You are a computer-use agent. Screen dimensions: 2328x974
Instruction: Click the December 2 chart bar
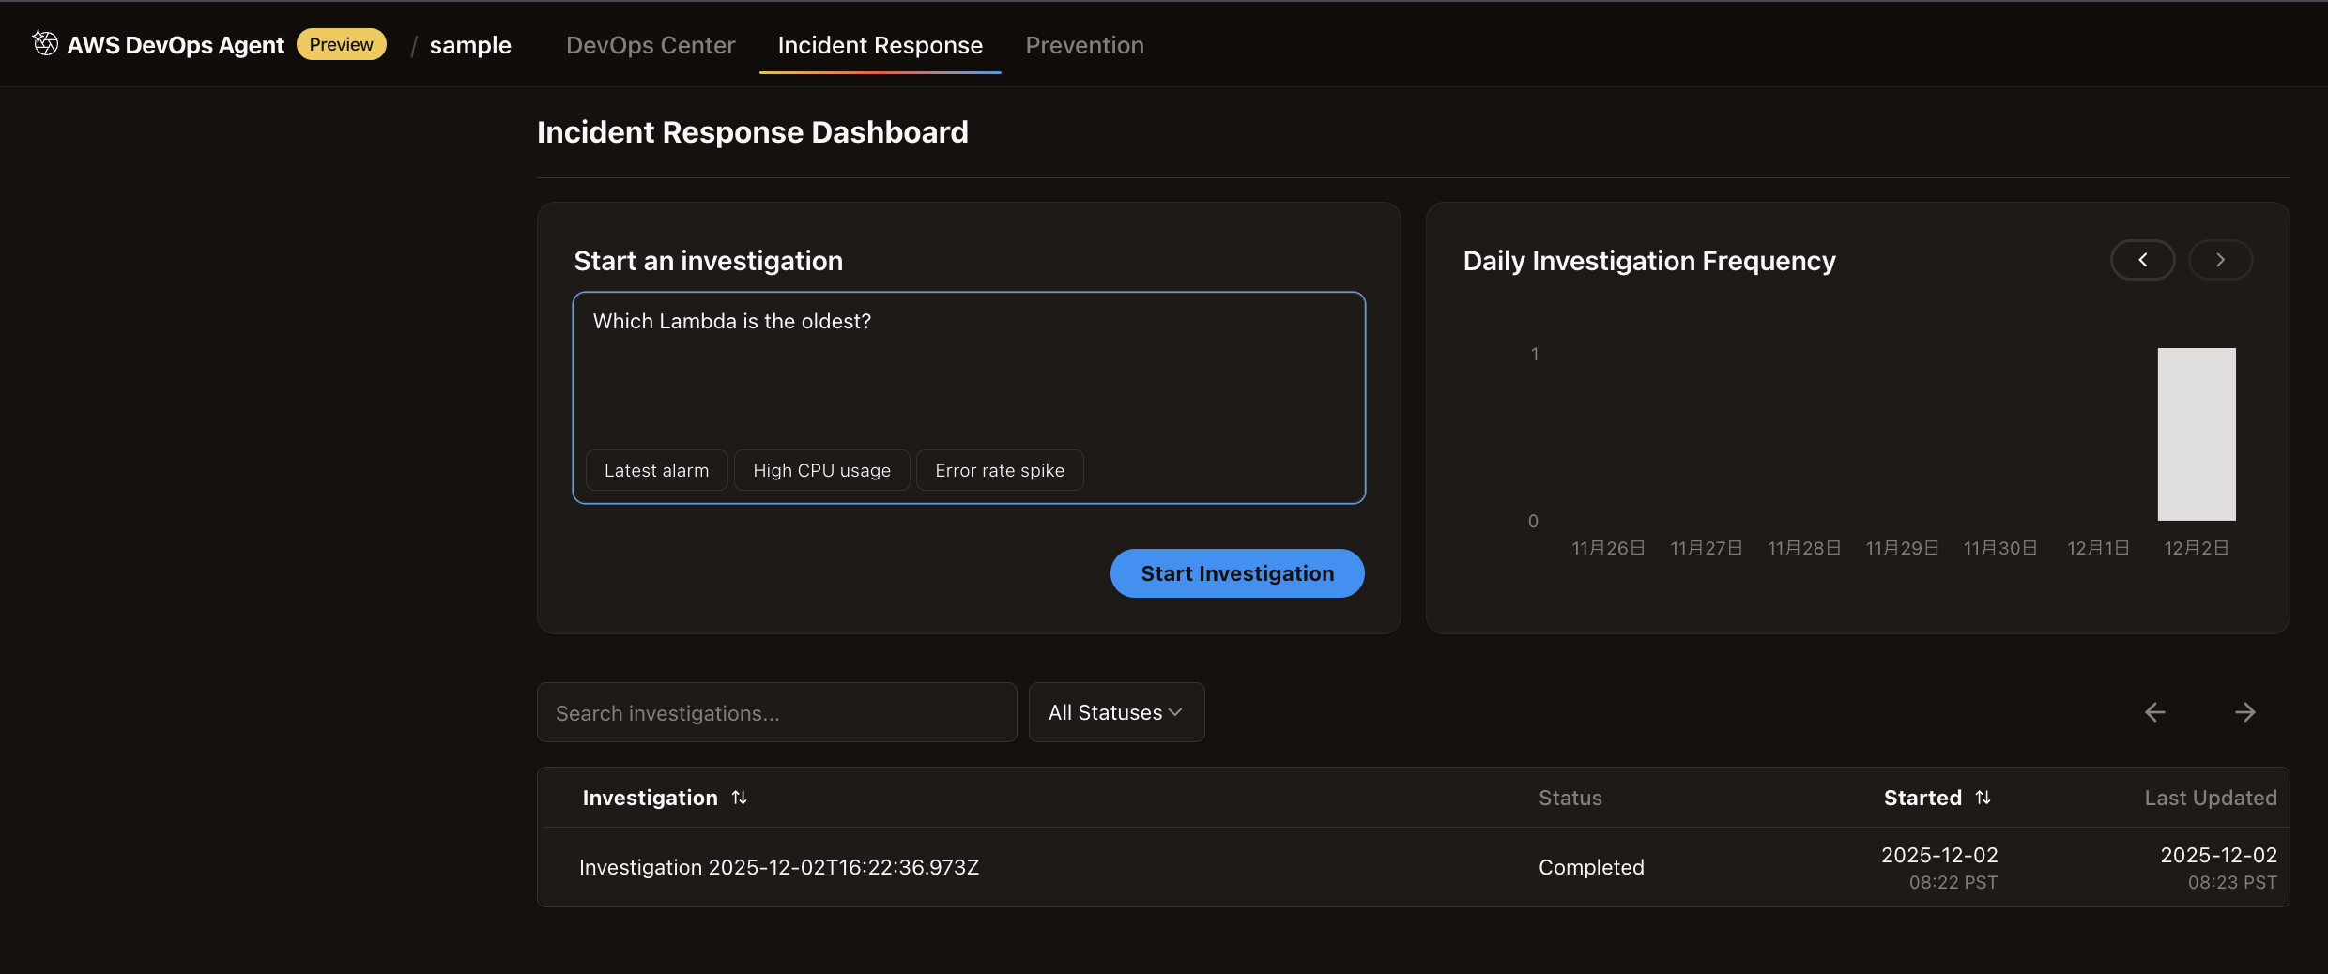click(2196, 434)
